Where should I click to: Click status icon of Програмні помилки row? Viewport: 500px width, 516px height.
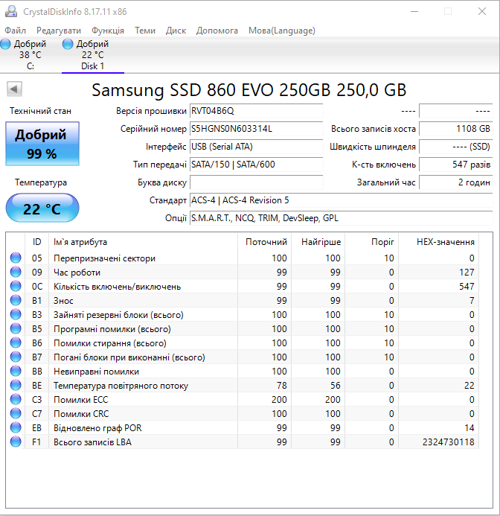(x=16, y=328)
